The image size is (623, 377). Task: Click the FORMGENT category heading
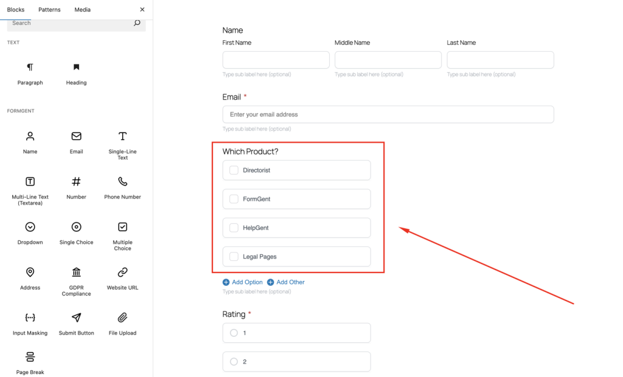(x=21, y=111)
